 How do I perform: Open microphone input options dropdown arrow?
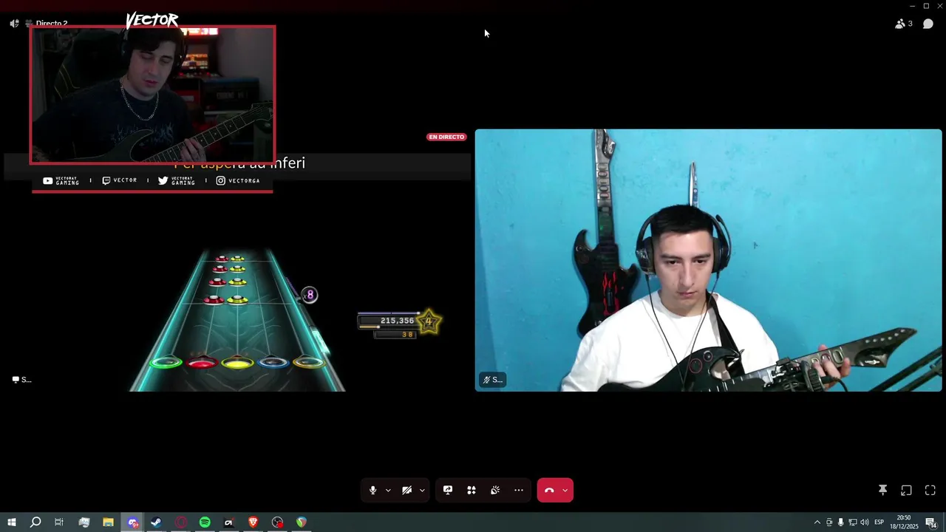coord(388,491)
